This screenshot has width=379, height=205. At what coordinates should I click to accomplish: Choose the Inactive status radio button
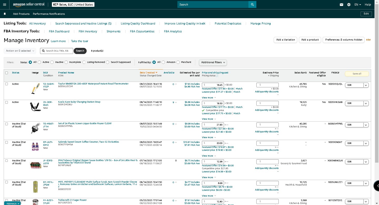tap(52, 62)
